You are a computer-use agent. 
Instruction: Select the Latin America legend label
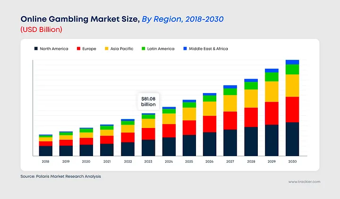(x=161, y=48)
